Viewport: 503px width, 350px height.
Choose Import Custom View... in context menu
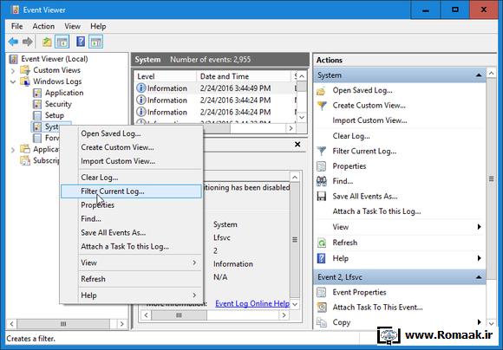tap(132, 161)
